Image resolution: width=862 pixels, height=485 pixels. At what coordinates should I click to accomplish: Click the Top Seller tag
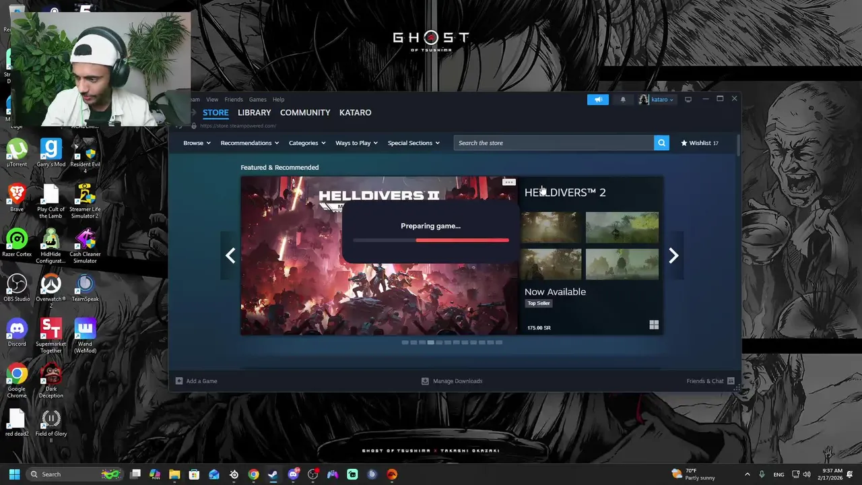pyautogui.click(x=538, y=303)
